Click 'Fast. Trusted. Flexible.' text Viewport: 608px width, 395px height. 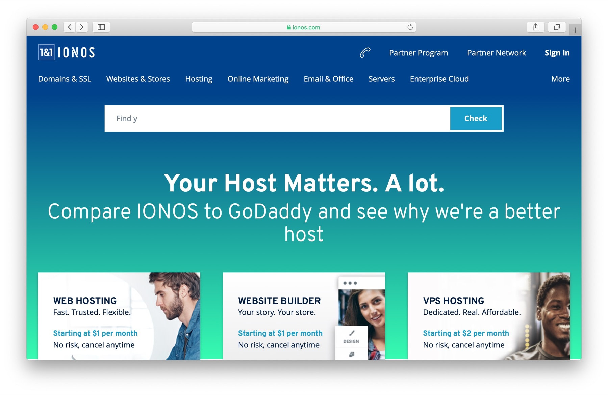[x=92, y=312]
